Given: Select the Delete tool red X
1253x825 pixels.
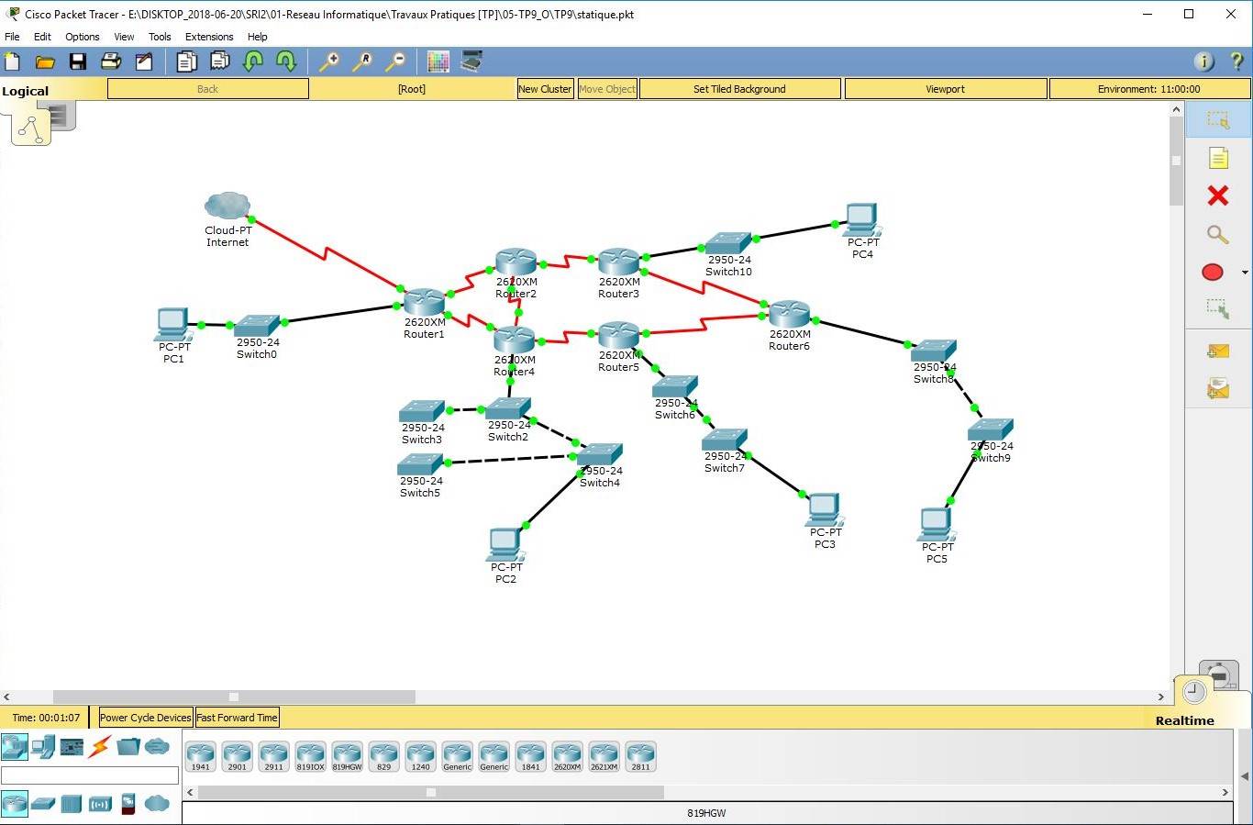Looking at the screenshot, I should coord(1218,195).
